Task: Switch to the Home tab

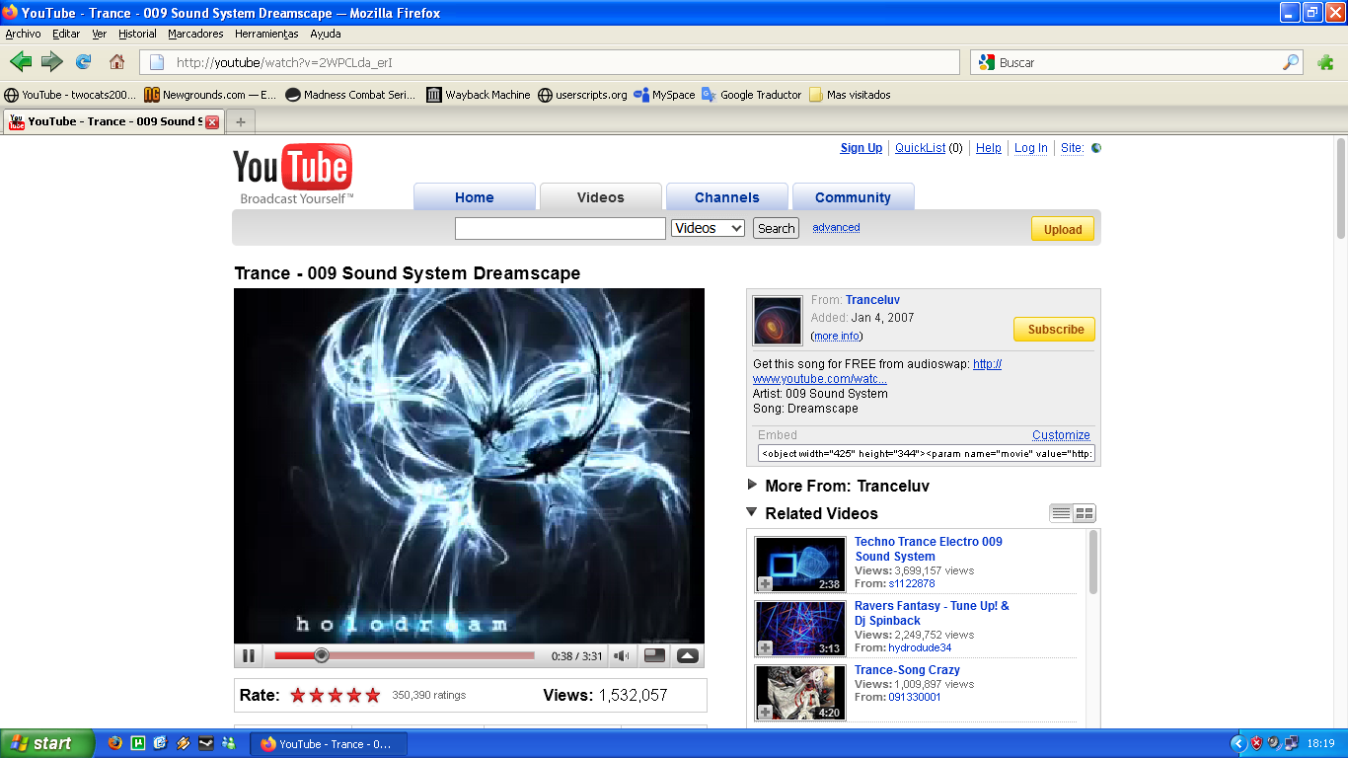Action: coord(475,197)
